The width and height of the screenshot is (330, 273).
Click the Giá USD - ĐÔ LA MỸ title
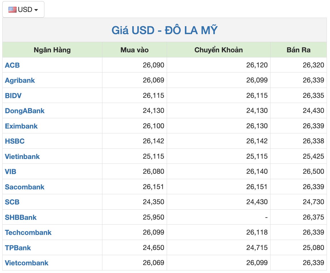pyautogui.click(x=164, y=30)
